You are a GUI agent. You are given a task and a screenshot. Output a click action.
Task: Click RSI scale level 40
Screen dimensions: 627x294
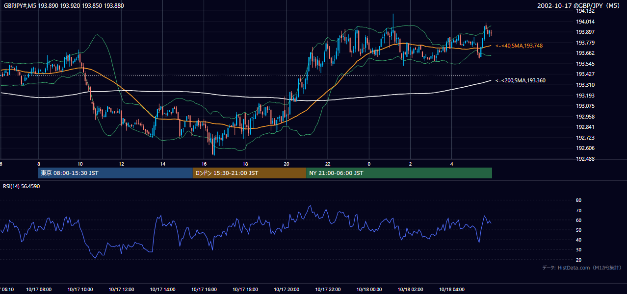coord(578,240)
